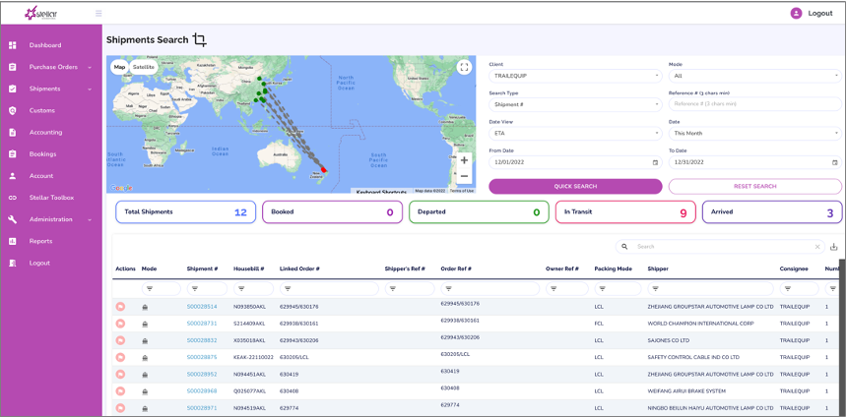Switch map to Map view
847x417 pixels.
(x=119, y=67)
